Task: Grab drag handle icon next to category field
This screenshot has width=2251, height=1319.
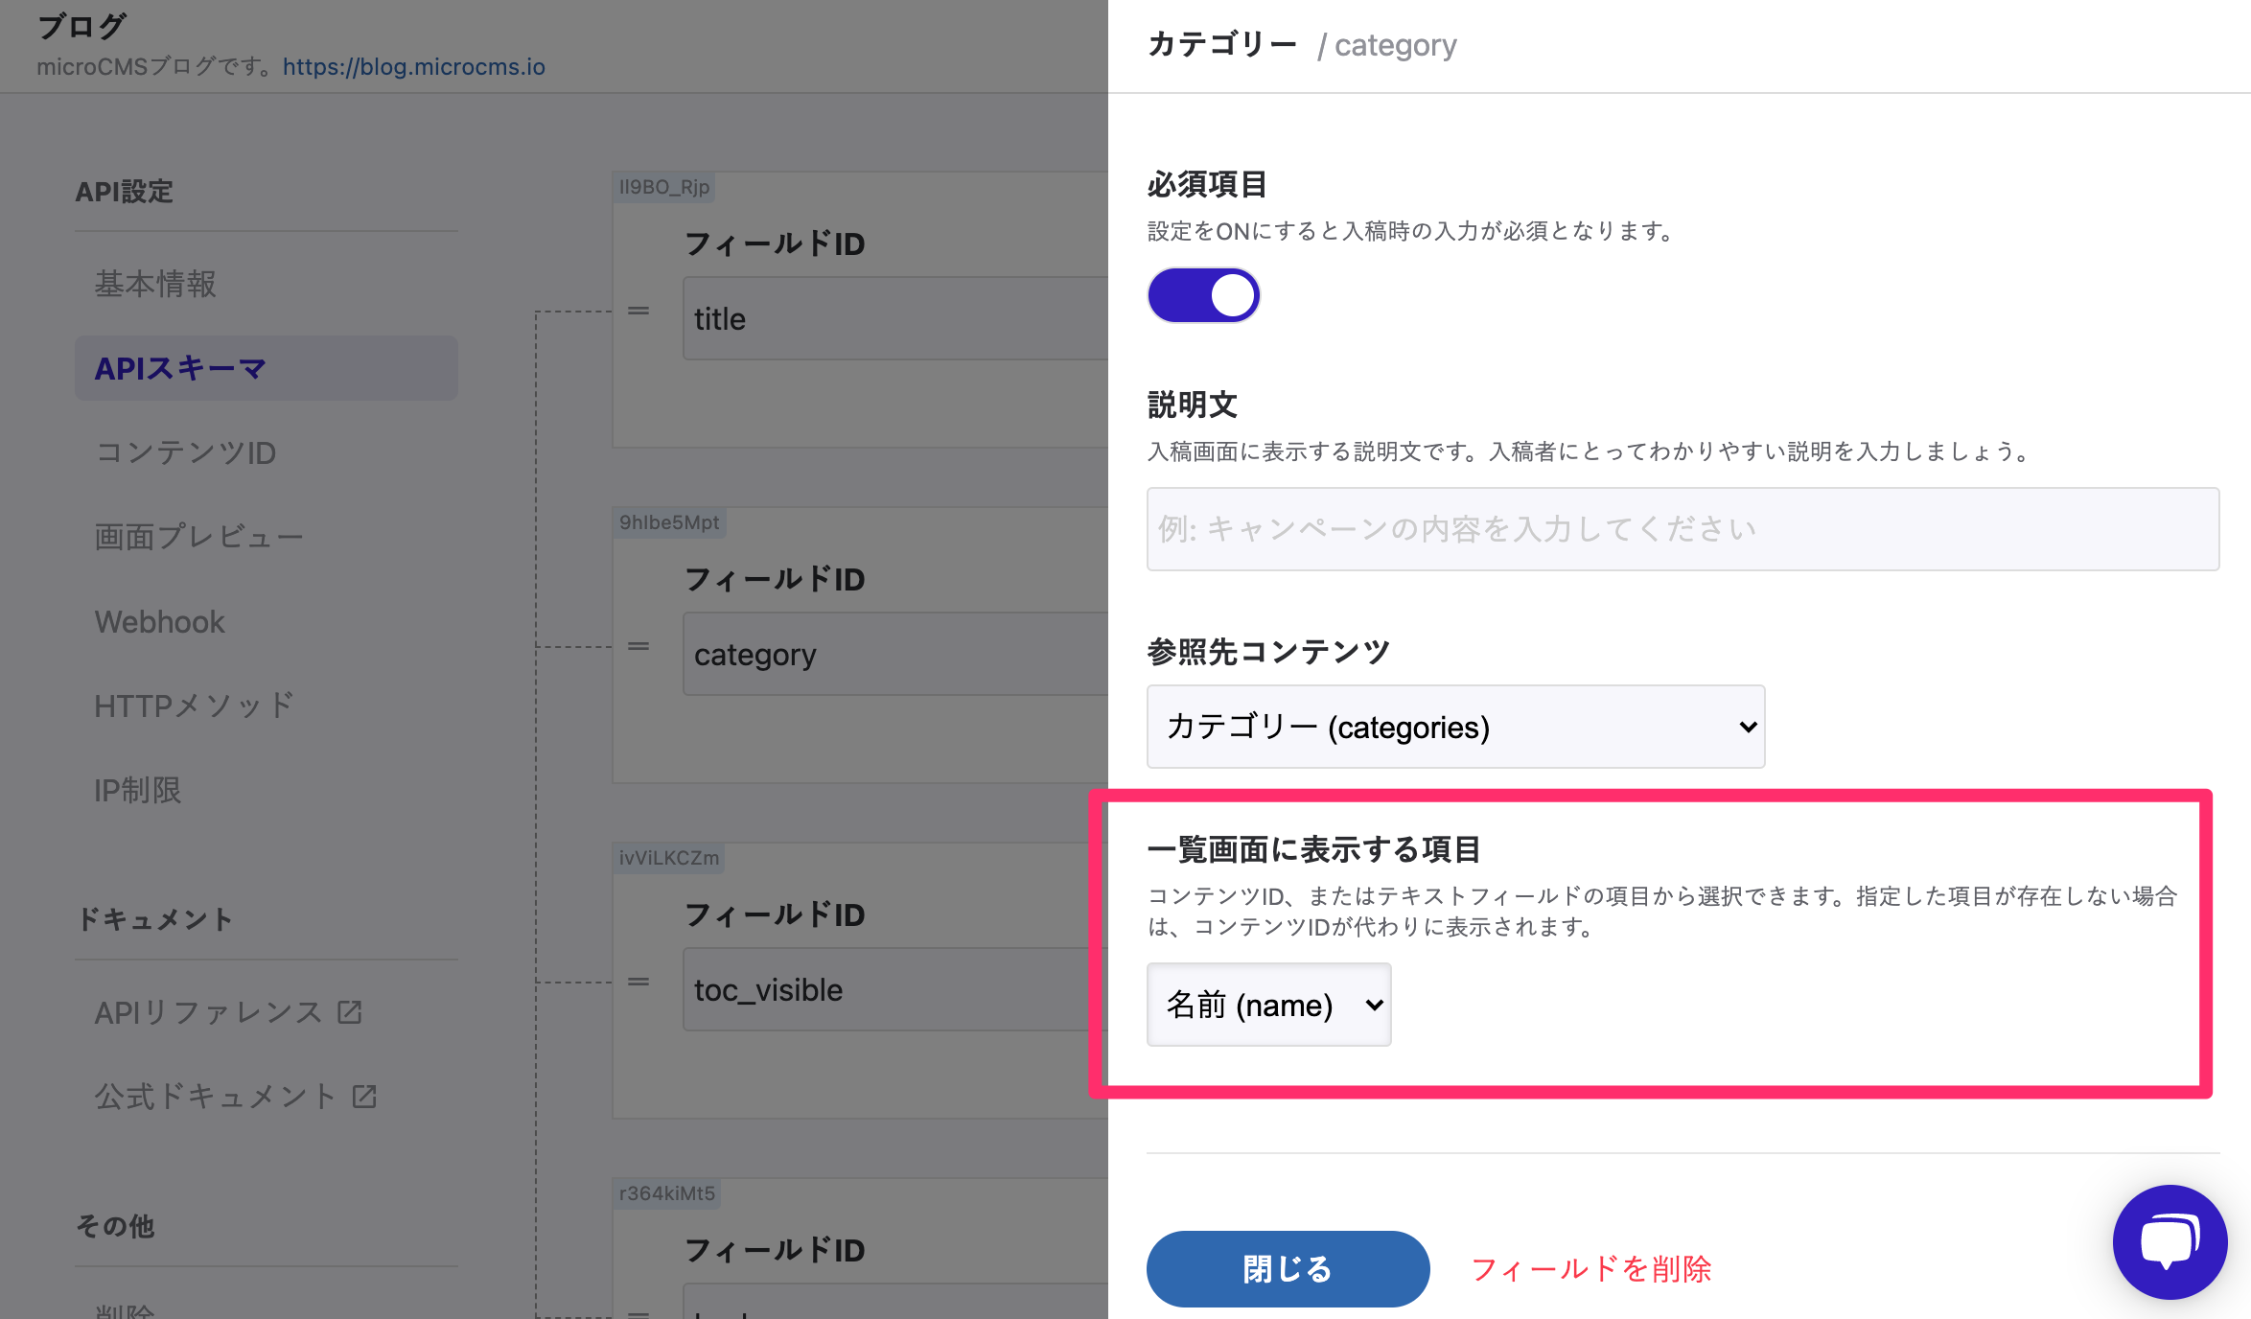Action: pos(638,647)
